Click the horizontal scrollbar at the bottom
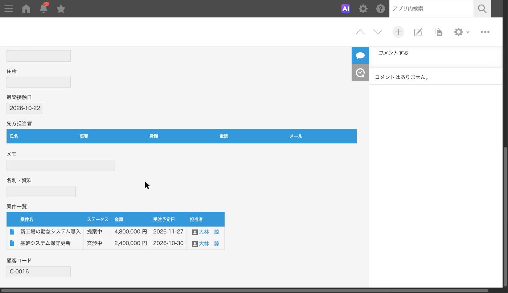This screenshot has width=508, height=293. tap(244, 290)
